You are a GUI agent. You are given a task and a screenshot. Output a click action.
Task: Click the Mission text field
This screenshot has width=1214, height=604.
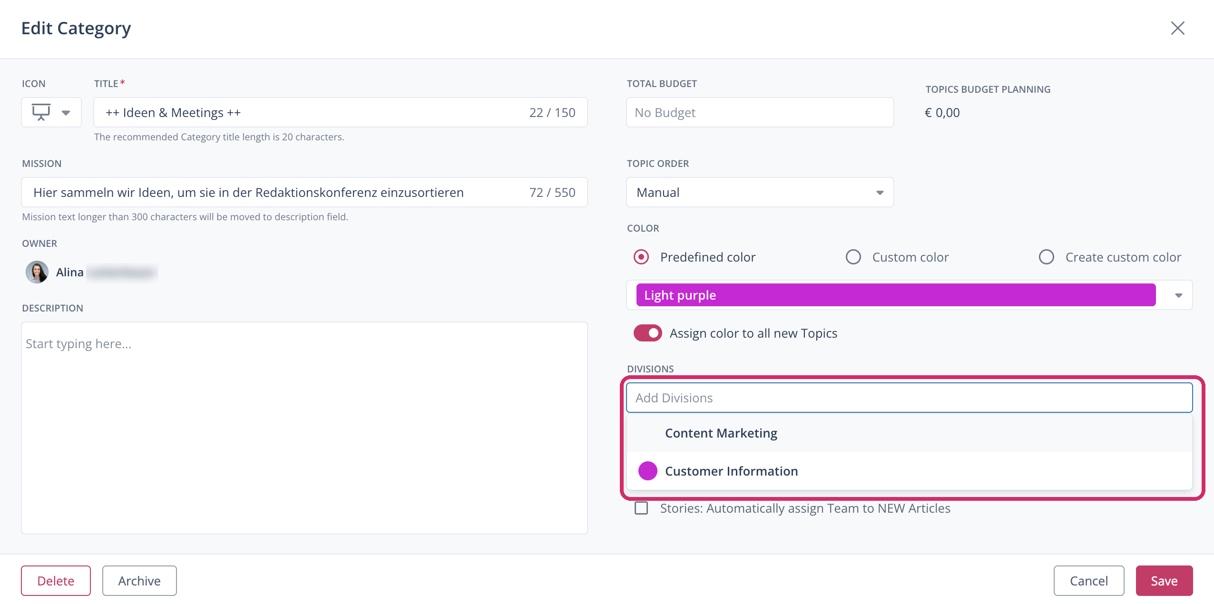coord(304,193)
